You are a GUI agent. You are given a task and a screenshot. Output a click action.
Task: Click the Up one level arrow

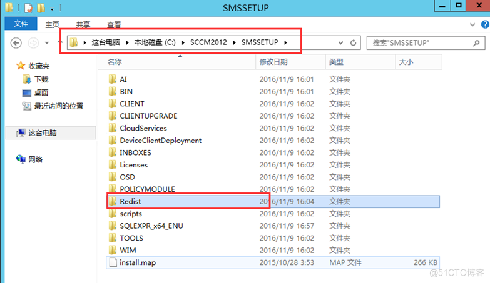click(x=60, y=42)
